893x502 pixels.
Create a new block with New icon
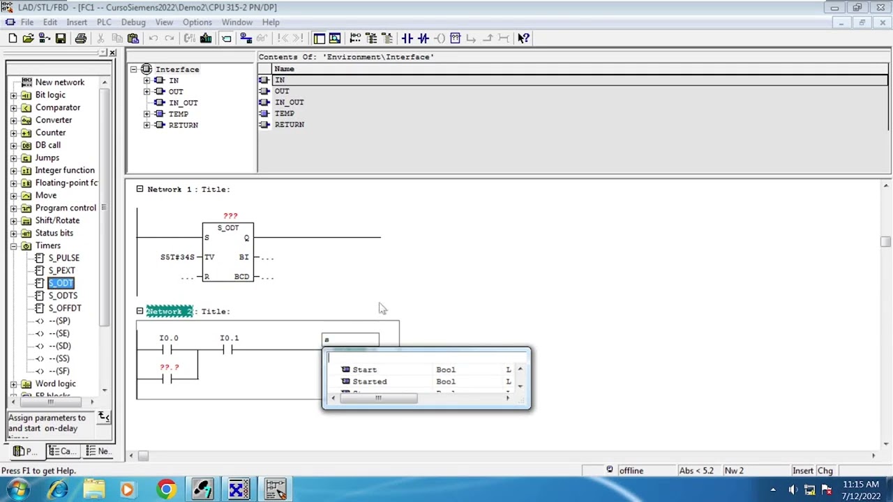click(13, 38)
